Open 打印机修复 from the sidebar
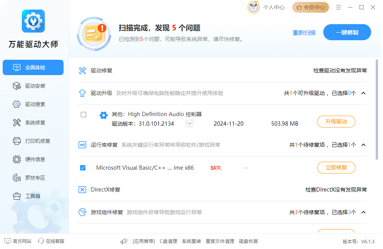 pos(33,141)
